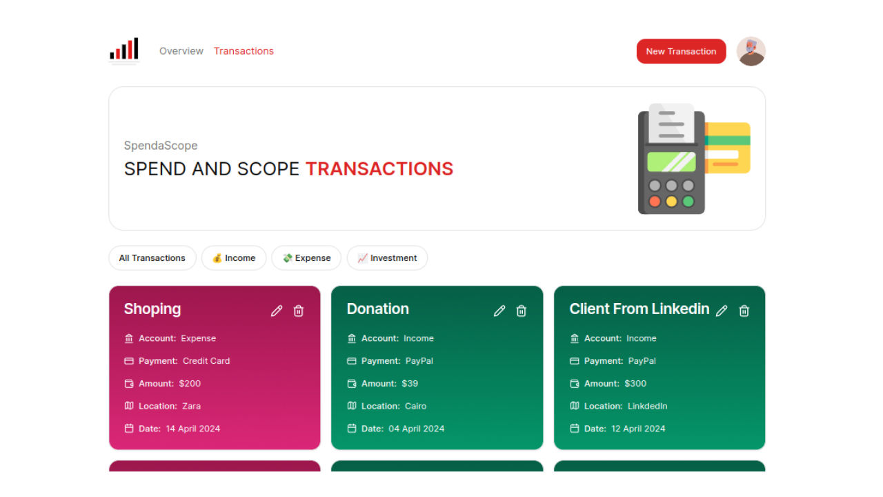The image size is (883, 497).
Task: Switch to the Overview tab
Action: click(181, 50)
